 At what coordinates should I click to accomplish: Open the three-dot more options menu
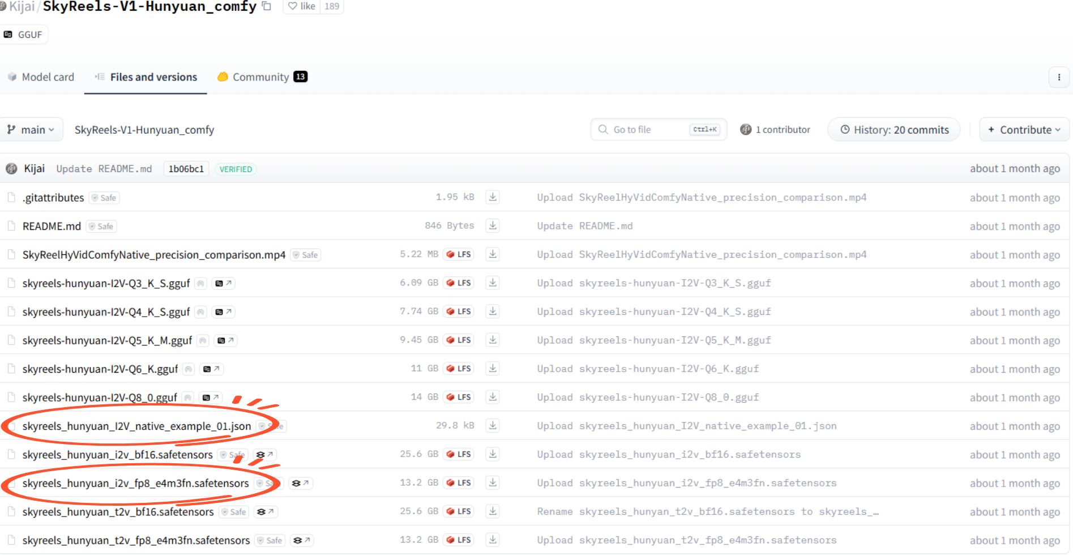[x=1059, y=77]
